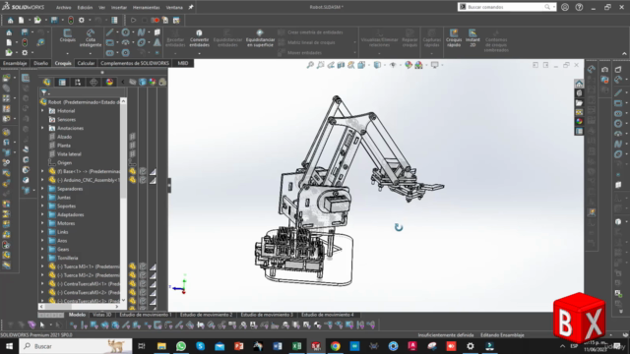630x354 pixels.
Task: Expand the Motores folder
Action: 42,223
